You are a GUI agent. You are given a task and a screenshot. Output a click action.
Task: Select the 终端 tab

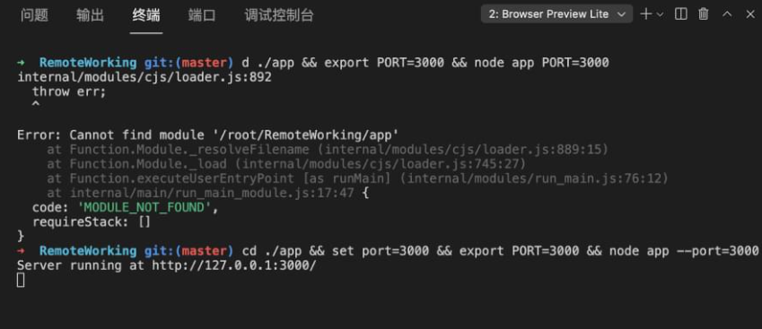click(146, 15)
